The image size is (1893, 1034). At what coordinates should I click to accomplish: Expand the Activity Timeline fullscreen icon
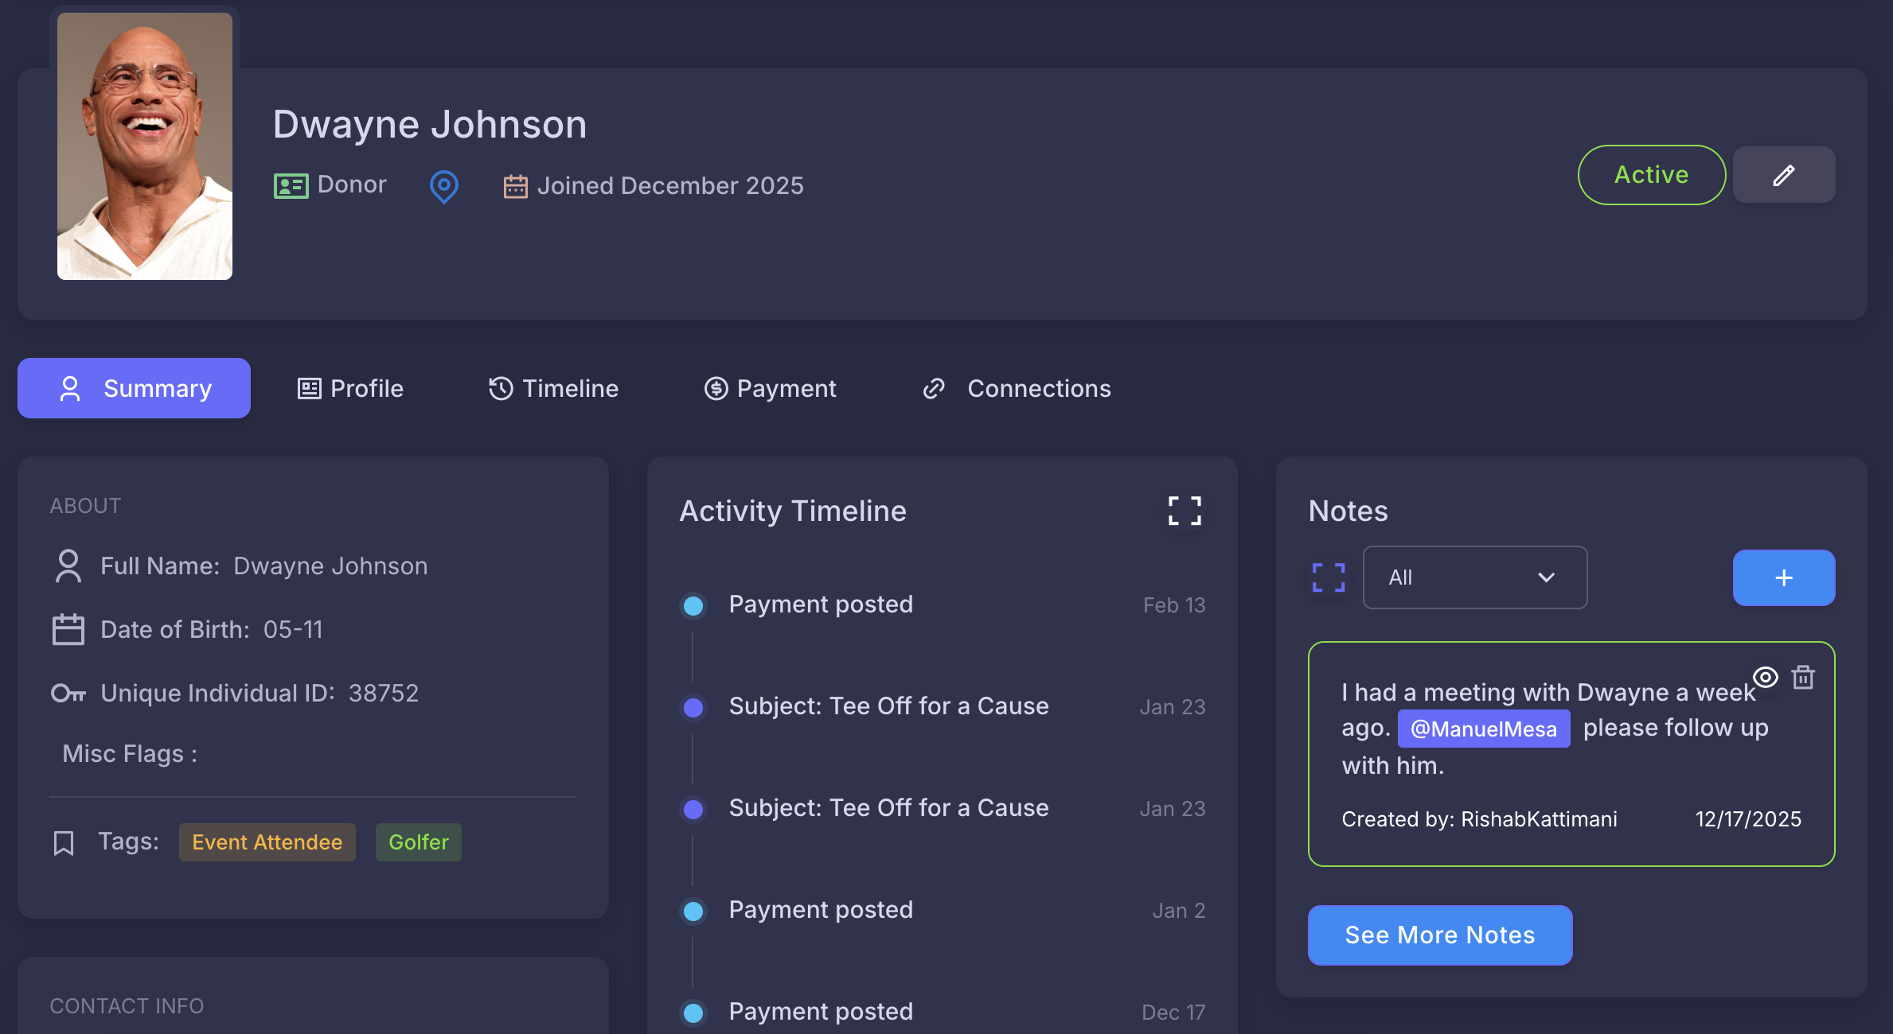click(x=1185, y=511)
